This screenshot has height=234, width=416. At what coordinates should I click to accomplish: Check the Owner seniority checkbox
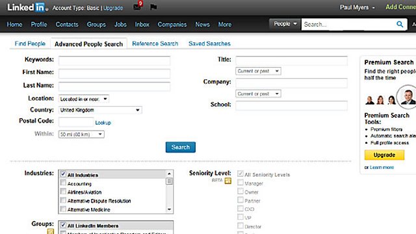tap(240, 191)
